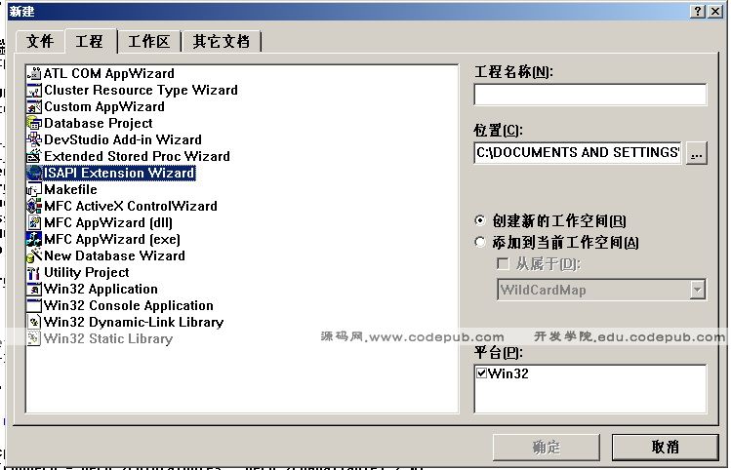731x470 pixels.
Task: Close the 新建 dialog
Action: click(715, 11)
